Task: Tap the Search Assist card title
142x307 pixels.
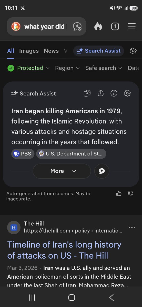Action: (x=34, y=94)
